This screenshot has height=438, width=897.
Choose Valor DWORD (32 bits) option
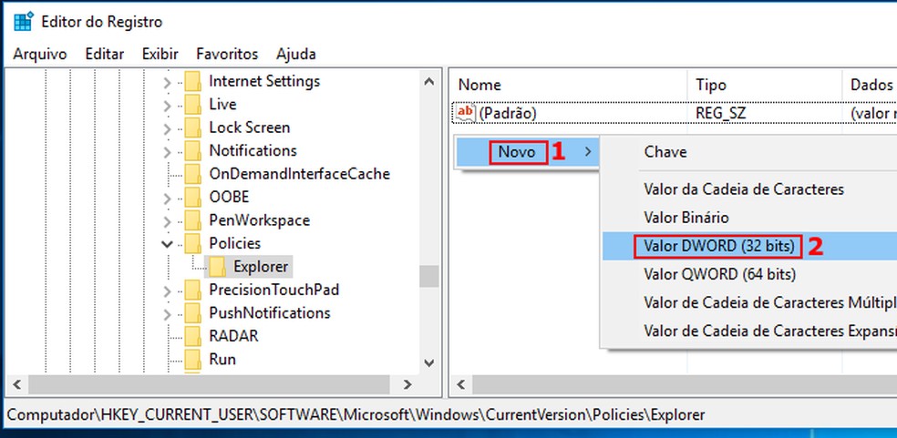[x=719, y=246]
